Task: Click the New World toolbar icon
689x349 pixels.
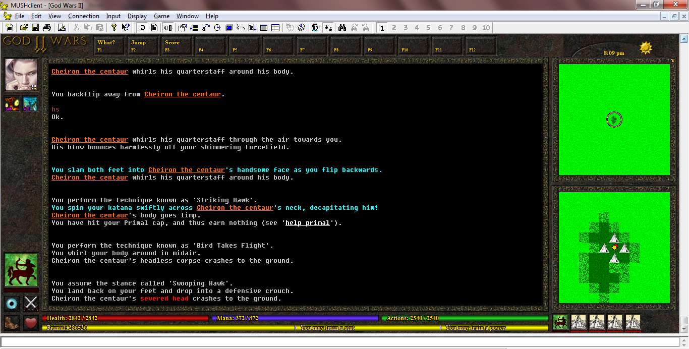Action: (x=10, y=28)
